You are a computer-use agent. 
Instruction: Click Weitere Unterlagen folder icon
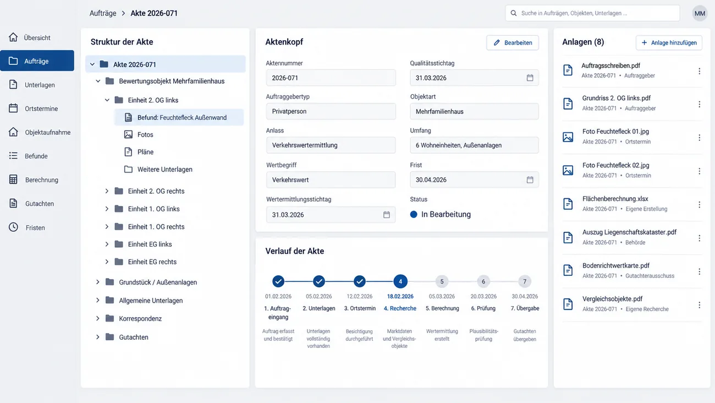coord(128,169)
